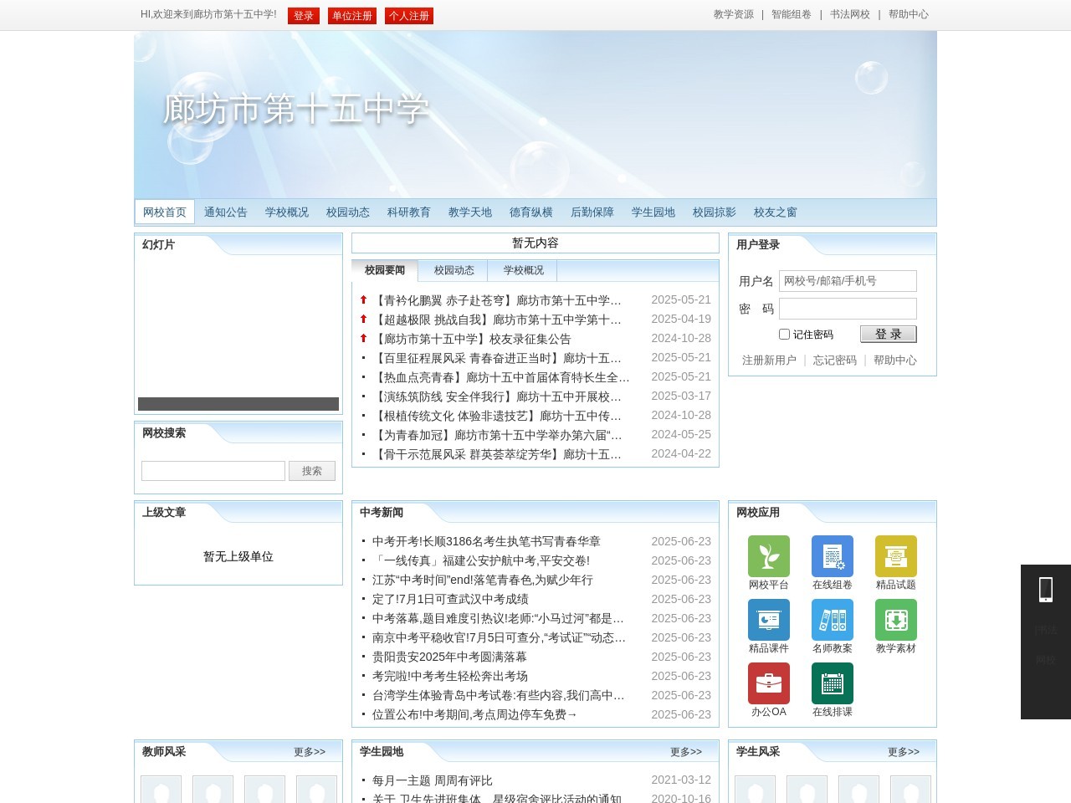
Task: Click 更多>> in 学生风采 panel
Action: point(904,752)
